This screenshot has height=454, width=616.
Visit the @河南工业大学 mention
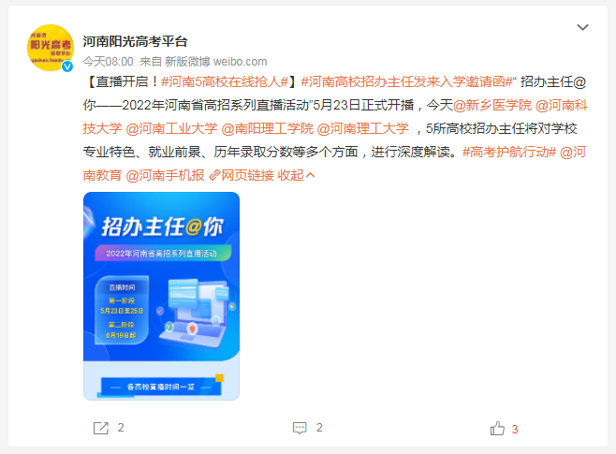point(171,128)
